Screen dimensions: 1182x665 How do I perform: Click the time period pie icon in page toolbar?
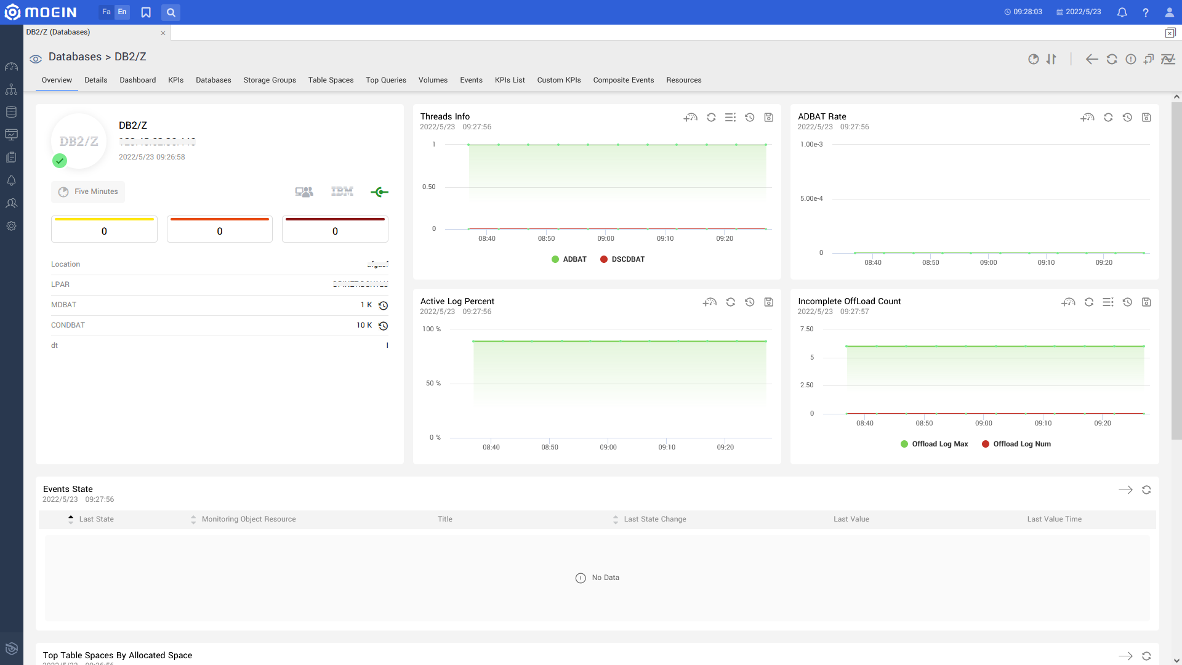[1034, 59]
